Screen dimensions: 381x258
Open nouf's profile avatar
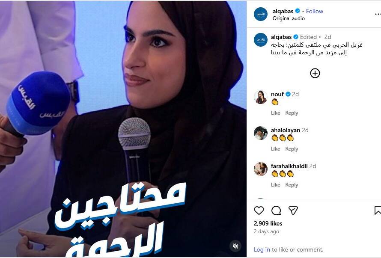pos(260,97)
